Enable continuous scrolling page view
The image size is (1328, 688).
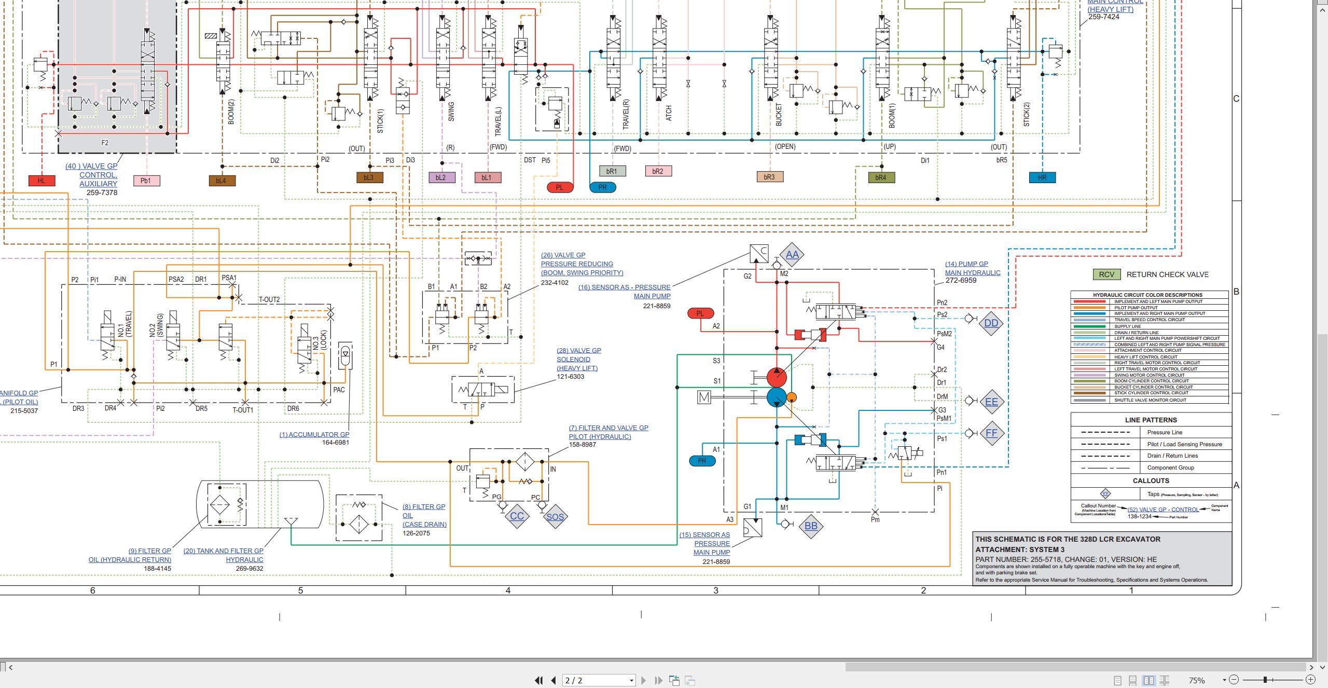(1133, 680)
